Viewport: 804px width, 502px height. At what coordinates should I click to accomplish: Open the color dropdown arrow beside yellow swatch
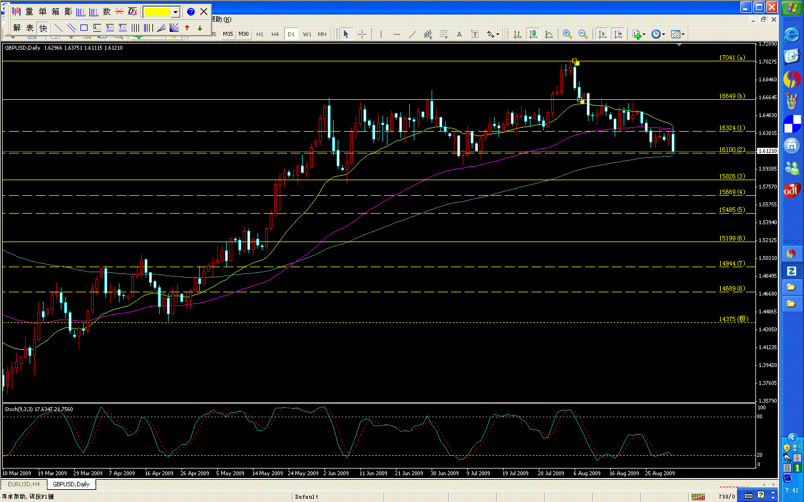tap(175, 12)
